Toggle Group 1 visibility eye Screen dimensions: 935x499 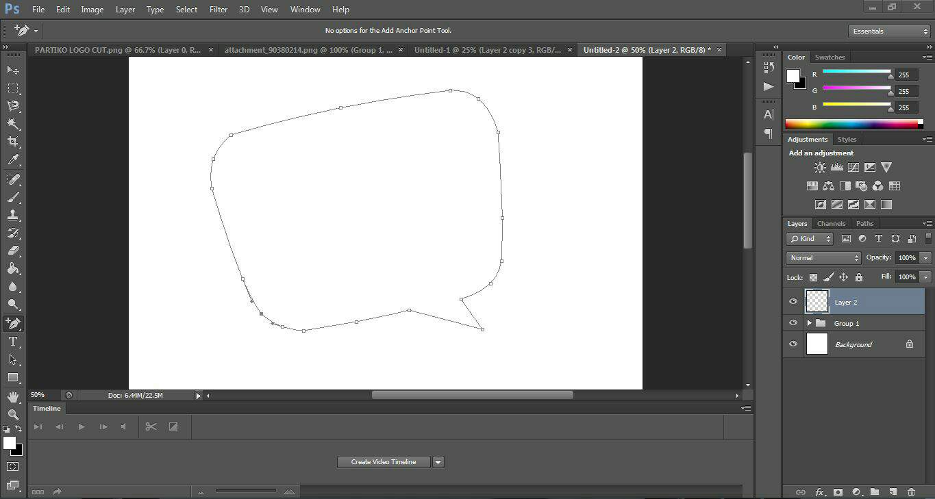click(x=793, y=323)
